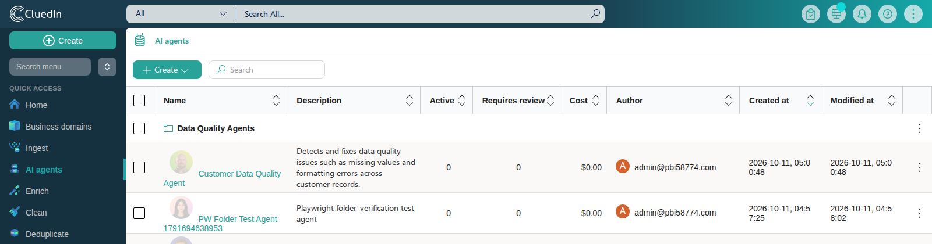The image size is (932, 244).
Task: Click the AI agents breadcrumb link
Action: click(x=172, y=41)
